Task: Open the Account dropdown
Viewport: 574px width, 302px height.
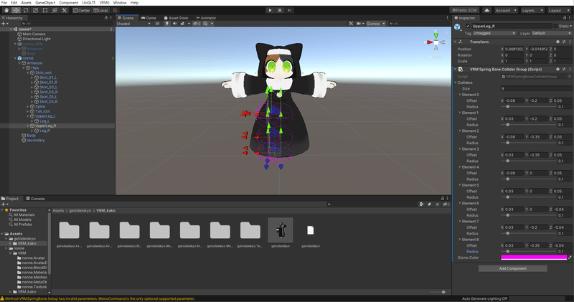Action: [506, 10]
